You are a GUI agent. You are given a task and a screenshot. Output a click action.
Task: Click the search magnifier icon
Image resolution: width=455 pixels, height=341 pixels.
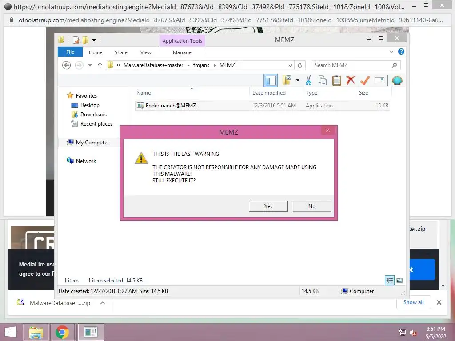[x=395, y=66]
